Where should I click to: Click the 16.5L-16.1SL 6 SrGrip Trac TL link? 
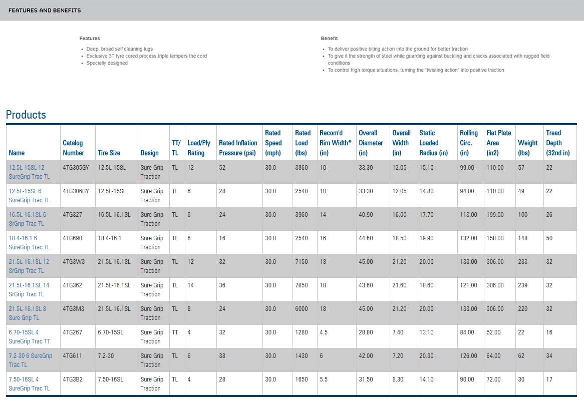[28, 219]
